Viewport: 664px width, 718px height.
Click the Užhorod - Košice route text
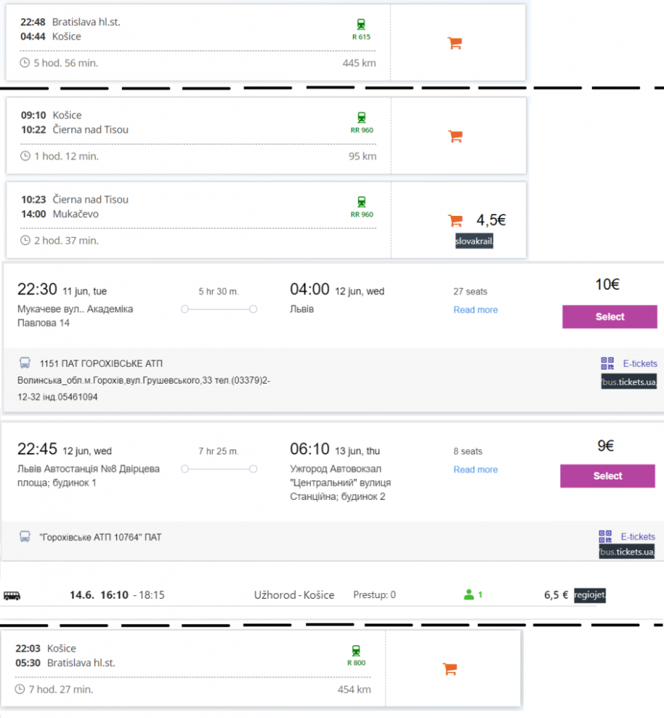[294, 595]
